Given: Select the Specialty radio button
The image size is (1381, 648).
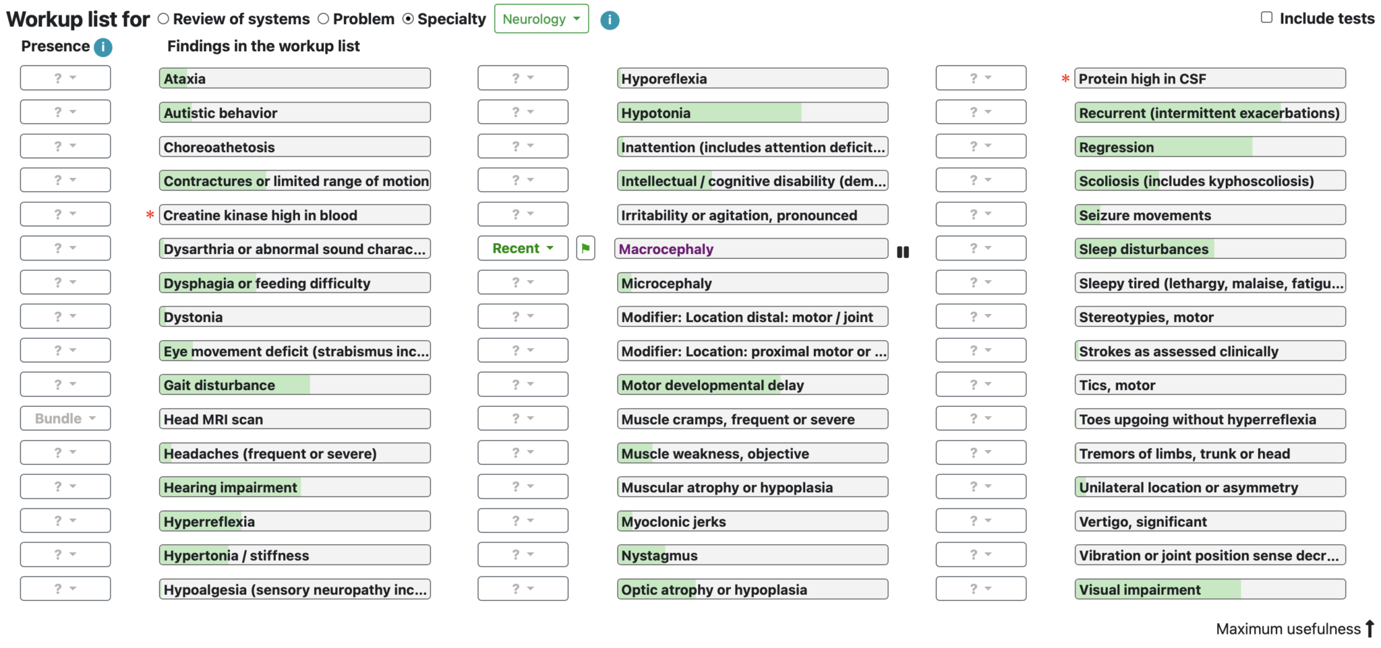Looking at the screenshot, I should (x=408, y=19).
